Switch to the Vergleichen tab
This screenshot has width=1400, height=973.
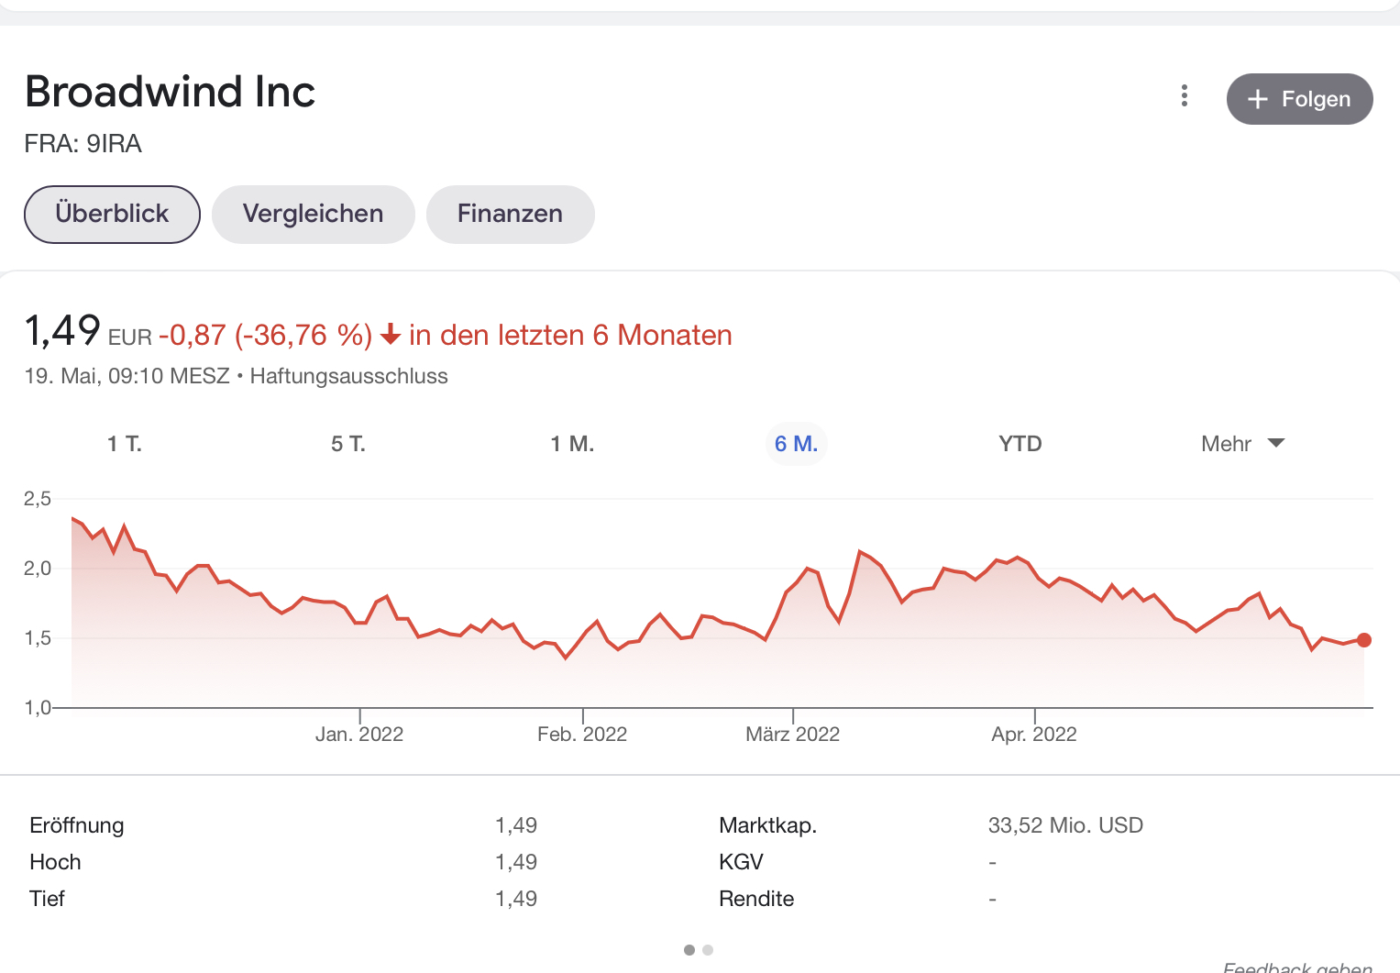[x=313, y=214]
